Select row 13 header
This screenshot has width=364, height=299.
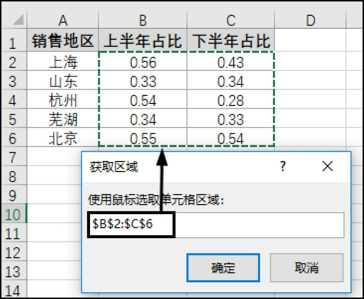click(14, 270)
